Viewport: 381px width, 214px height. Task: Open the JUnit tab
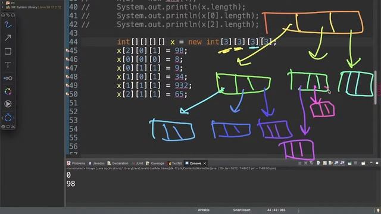point(138,163)
